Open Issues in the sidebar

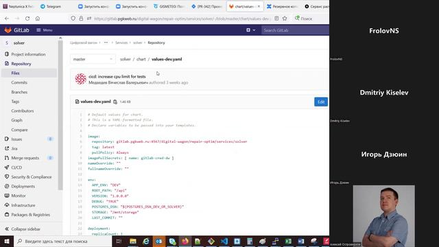pos(16,139)
